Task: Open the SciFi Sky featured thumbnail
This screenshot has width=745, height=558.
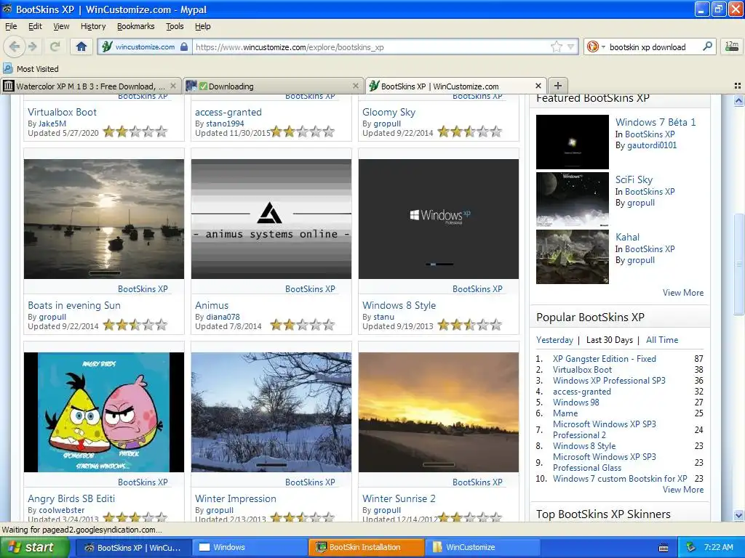Action: [x=572, y=199]
